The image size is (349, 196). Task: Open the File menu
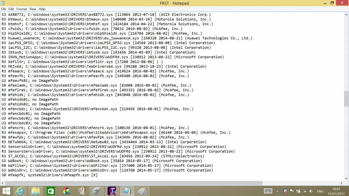coord(3,9)
